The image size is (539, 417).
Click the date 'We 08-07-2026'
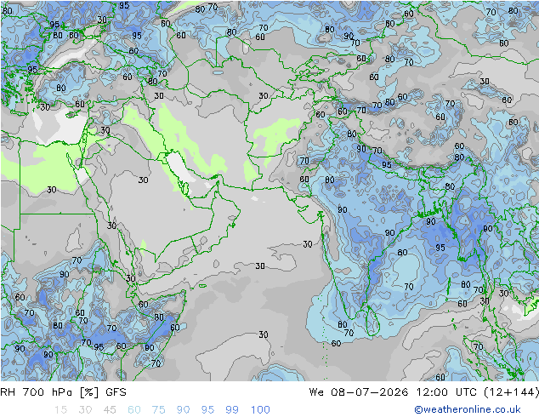359,392
